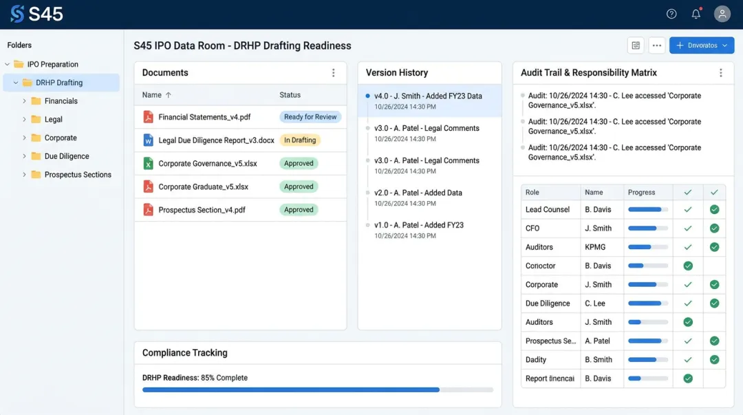This screenshot has height=415, width=743.
Task: Expand the Corporate folder chevron
Action: (24, 138)
